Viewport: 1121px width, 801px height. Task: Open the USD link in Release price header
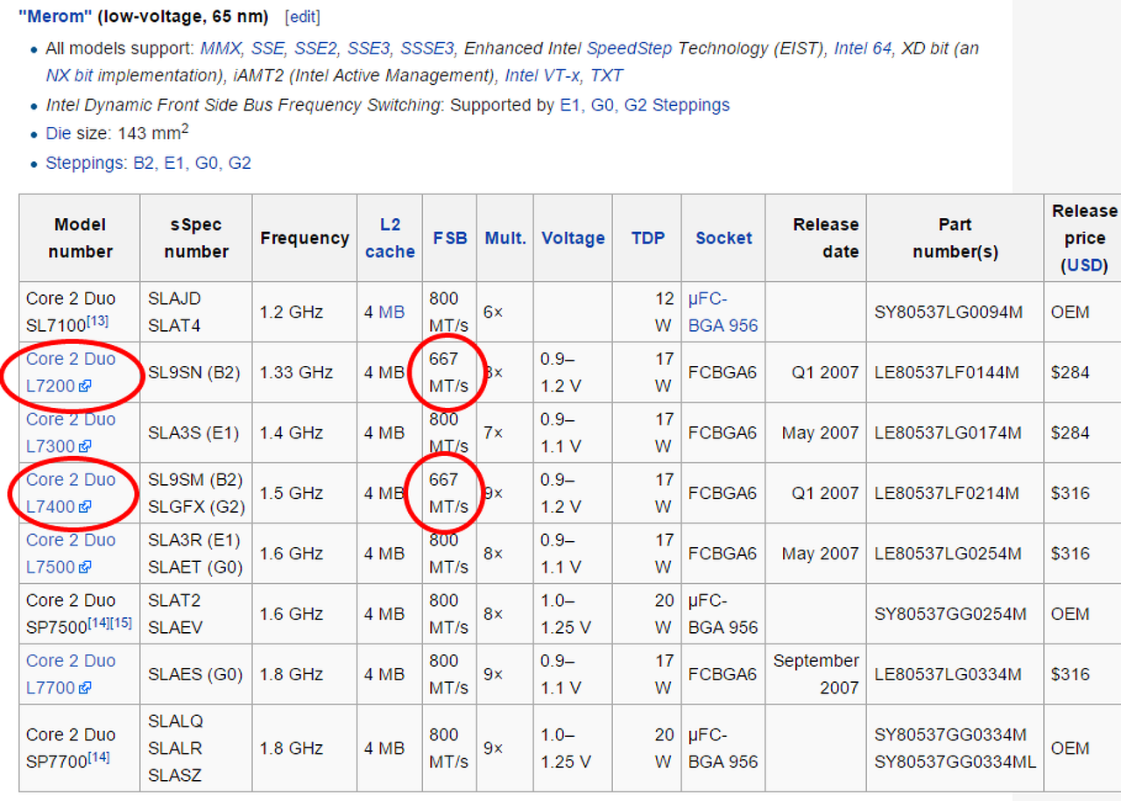(1084, 265)
